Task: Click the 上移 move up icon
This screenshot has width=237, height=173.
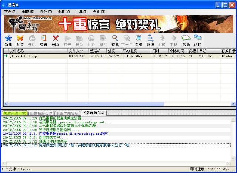Action: point(162,41)
